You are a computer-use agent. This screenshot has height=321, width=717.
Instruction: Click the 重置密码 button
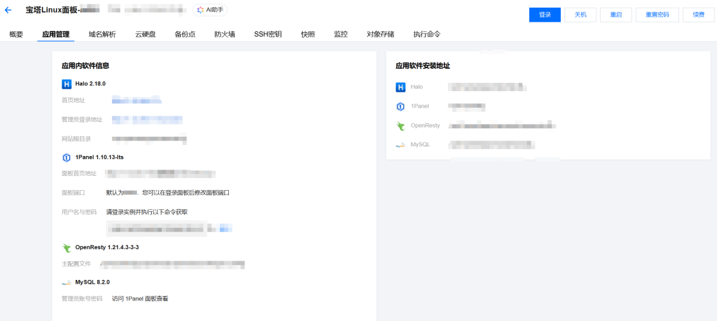point(657,15)
